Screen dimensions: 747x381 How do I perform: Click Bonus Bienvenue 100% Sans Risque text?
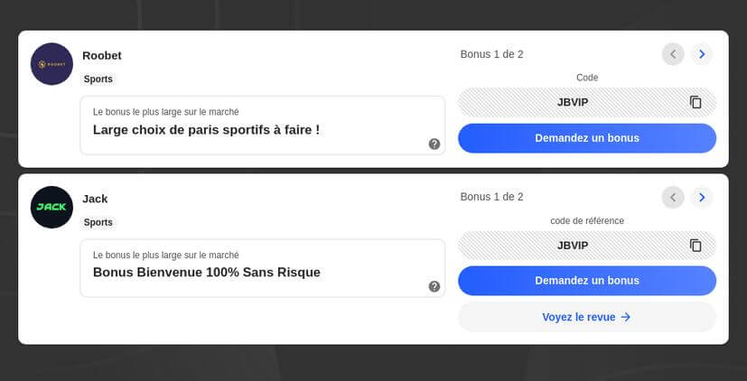206,273
